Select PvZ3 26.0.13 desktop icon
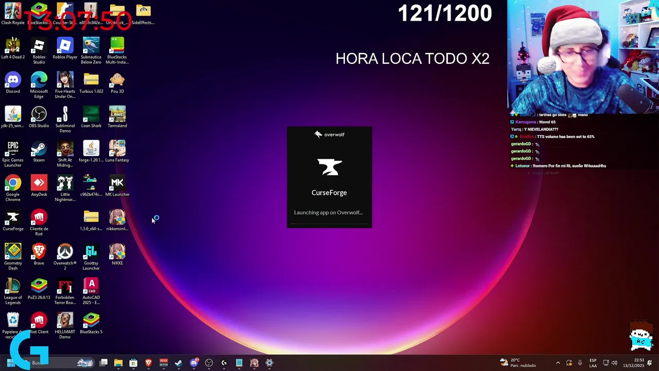Image resolution: width=659 pixels, height=371 pixels. pyautogui.click(x=39, y=289)
